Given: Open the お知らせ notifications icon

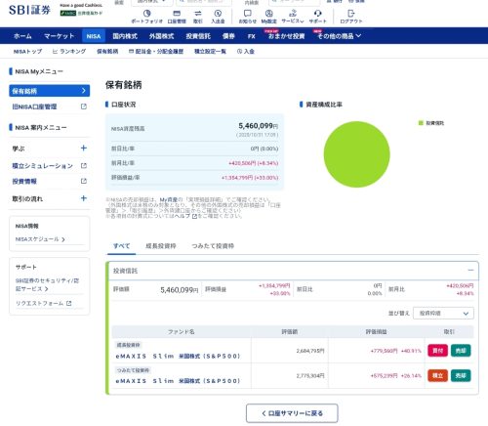Looking at the screenshot, I should [x=248, y=14].
